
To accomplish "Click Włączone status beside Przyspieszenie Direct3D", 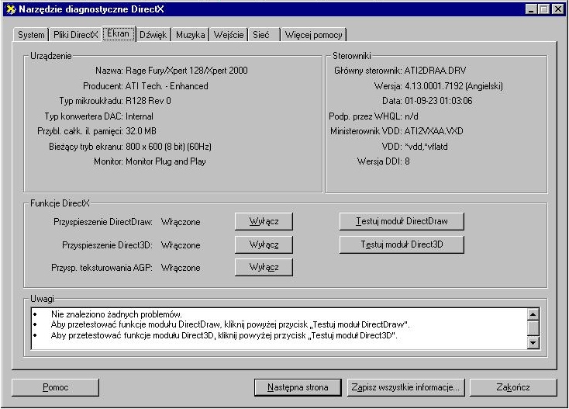I will click(181, 245).
